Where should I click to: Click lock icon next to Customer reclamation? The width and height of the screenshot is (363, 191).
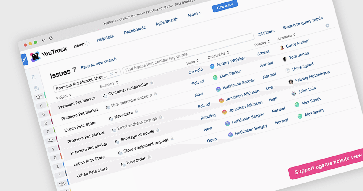pos(152,82)
